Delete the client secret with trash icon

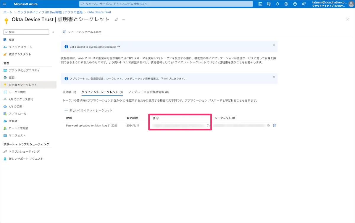coord(275,125)
